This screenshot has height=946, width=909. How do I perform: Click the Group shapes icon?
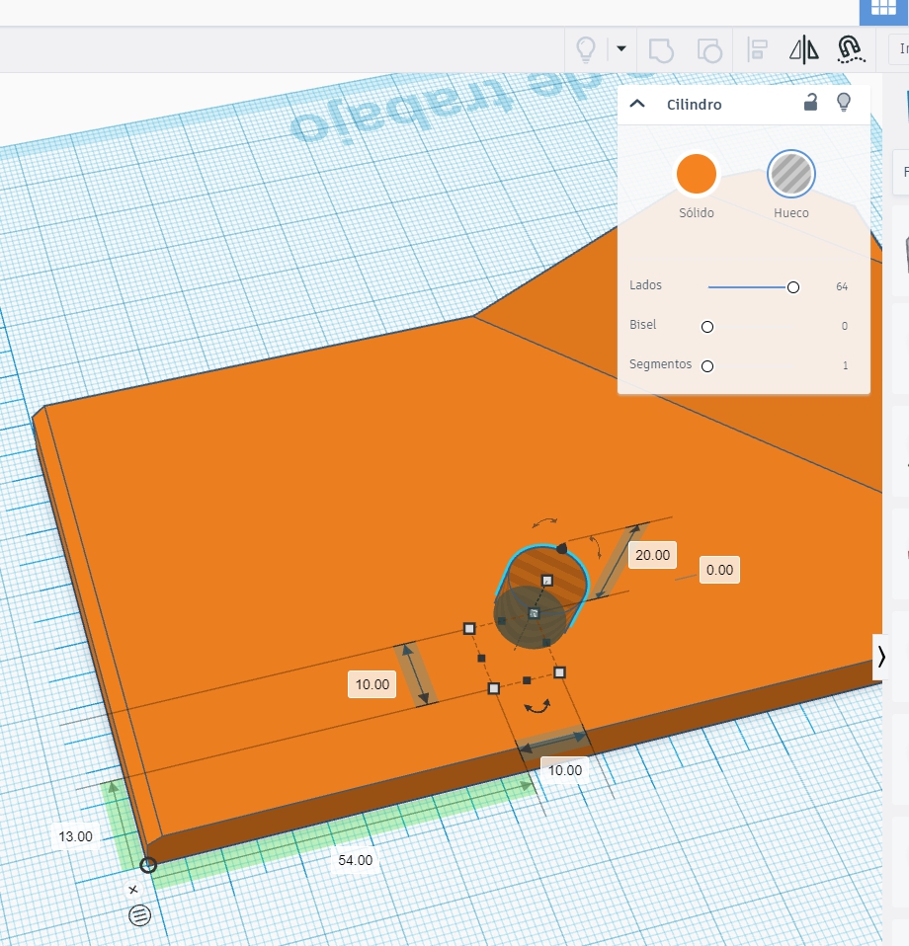[661, 48]
